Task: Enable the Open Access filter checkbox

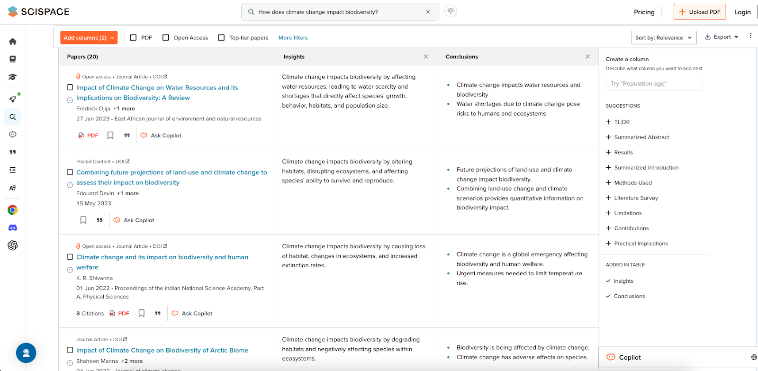Action: click(x=166, y=37)
